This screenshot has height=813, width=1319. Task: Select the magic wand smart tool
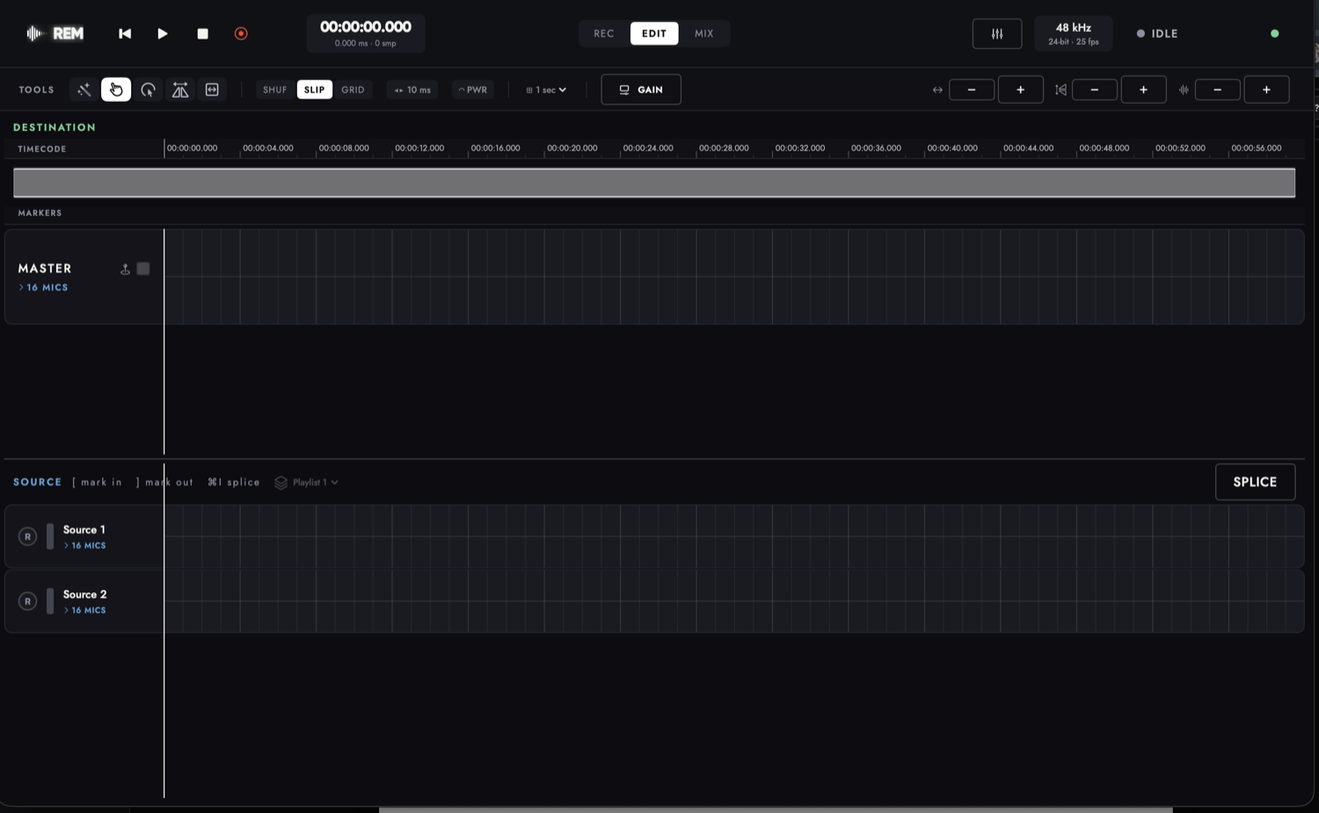click(84, 90)
